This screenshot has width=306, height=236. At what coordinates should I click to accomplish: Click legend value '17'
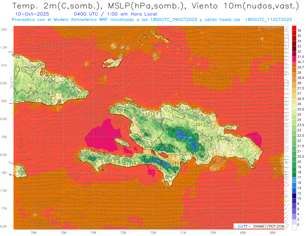tap(299, 177)
